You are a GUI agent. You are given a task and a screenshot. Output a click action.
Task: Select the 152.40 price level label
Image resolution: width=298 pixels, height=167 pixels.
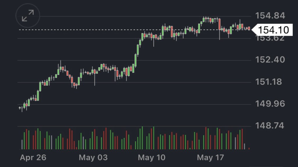pyautogui.click(x=270, y=60)
